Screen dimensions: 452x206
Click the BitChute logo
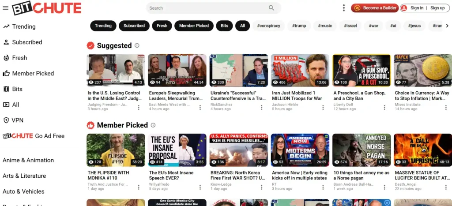(x=47, y=8)
